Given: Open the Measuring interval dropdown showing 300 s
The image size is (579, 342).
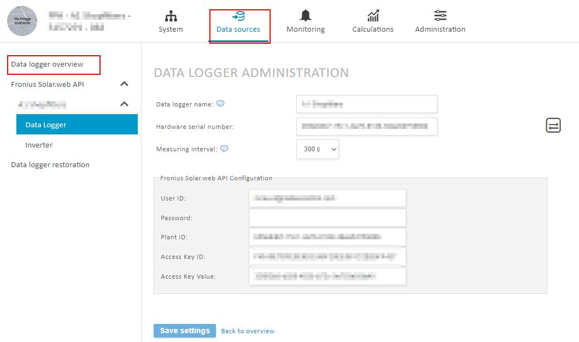Looking at the screenshot, I should coord(318,148).
